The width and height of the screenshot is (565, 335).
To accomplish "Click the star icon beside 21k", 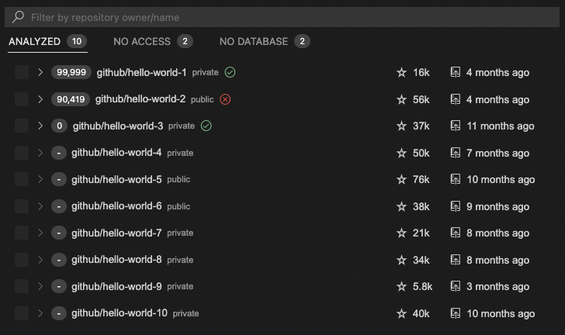I will 401,233.
